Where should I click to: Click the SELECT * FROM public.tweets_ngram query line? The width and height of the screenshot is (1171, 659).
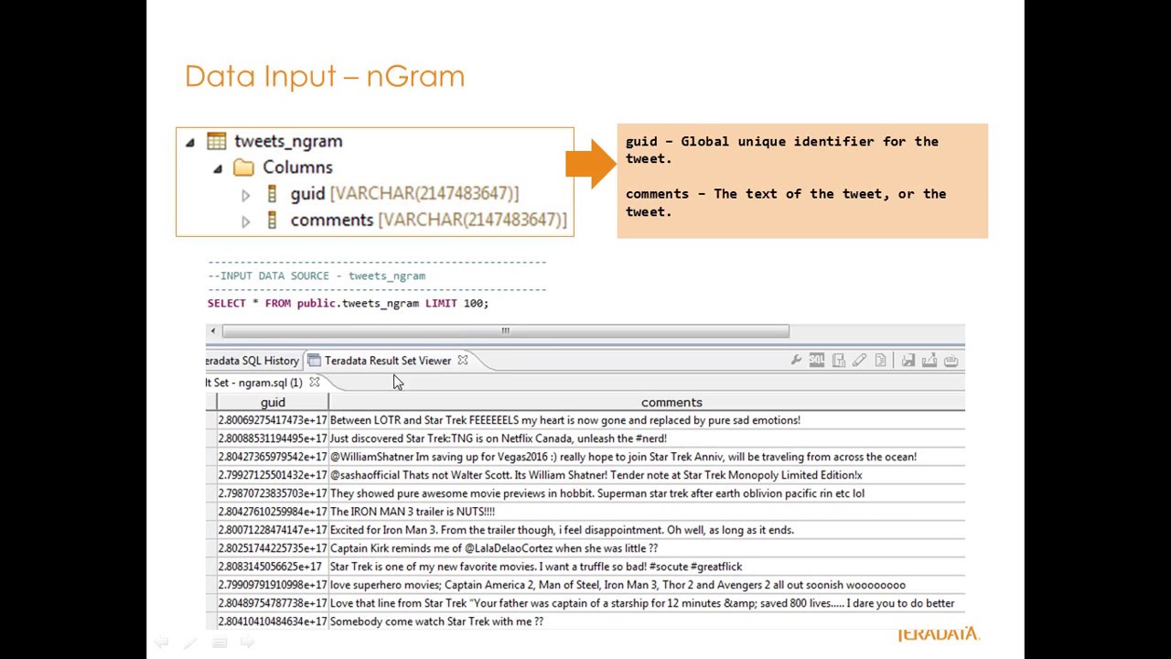[x=348, y=303]
